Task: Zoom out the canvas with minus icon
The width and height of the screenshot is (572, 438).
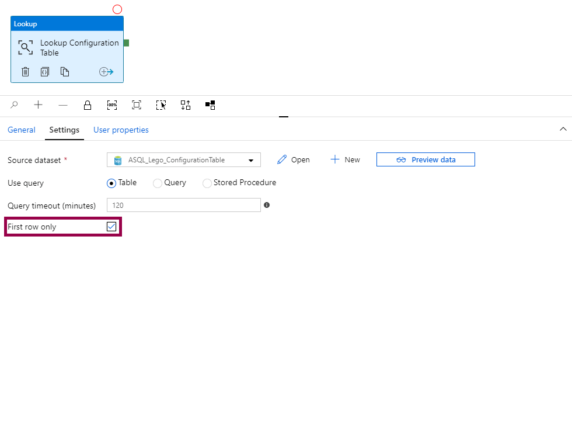Action: (x=63, y=105)
